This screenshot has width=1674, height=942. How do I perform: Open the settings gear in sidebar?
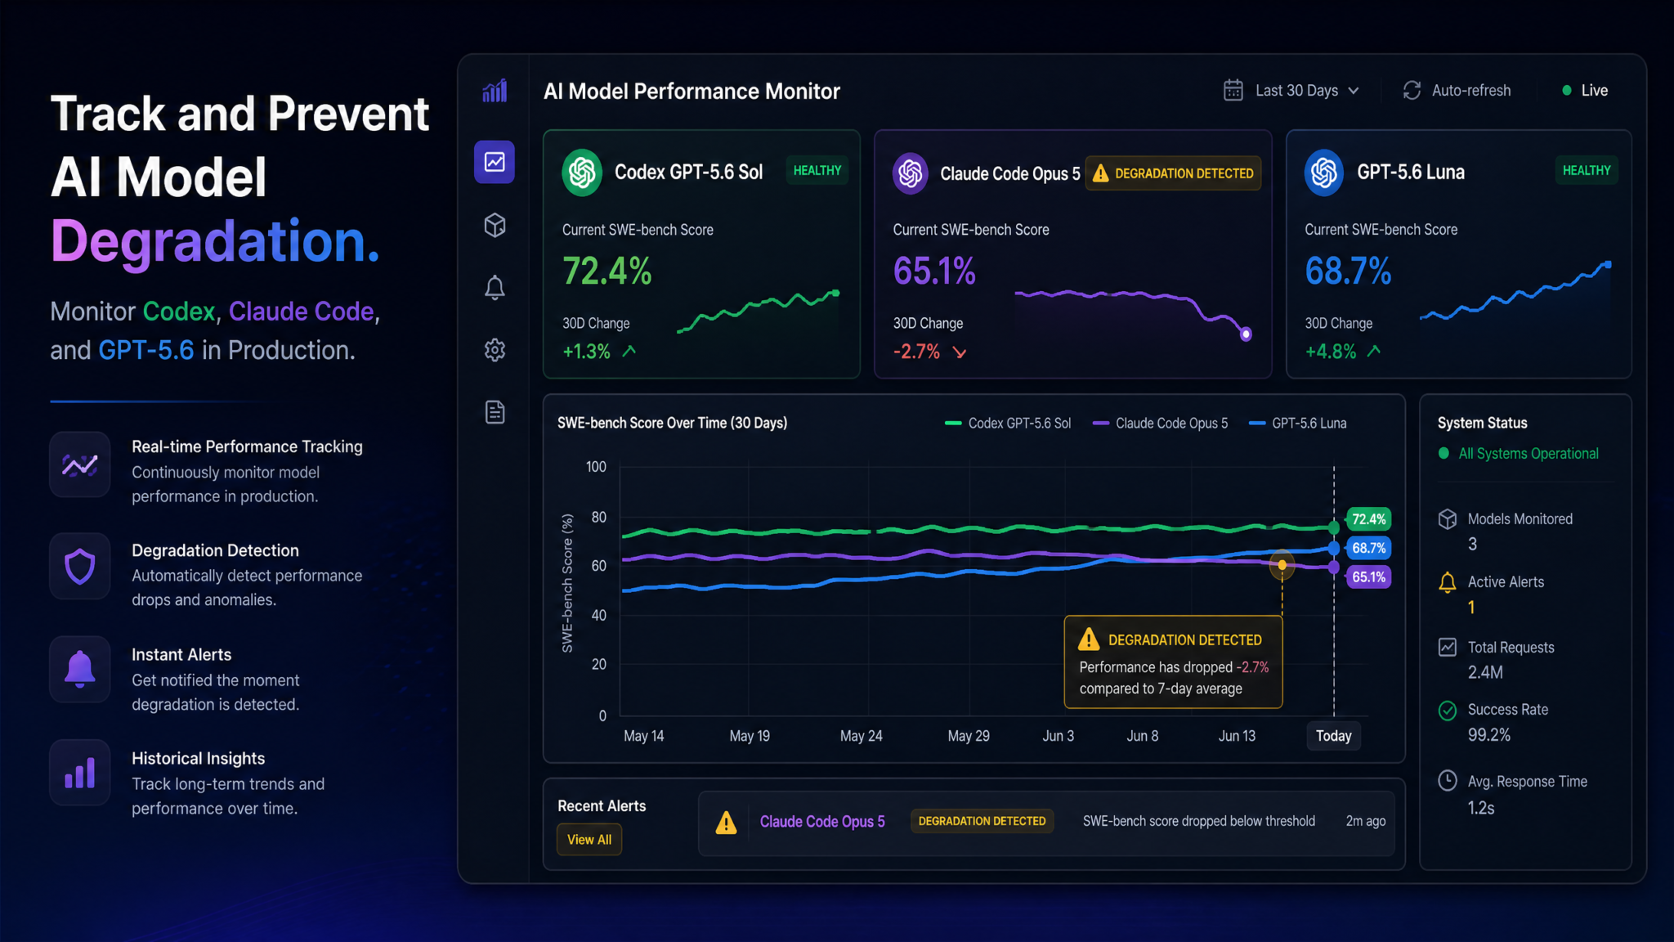coord(495,350)
